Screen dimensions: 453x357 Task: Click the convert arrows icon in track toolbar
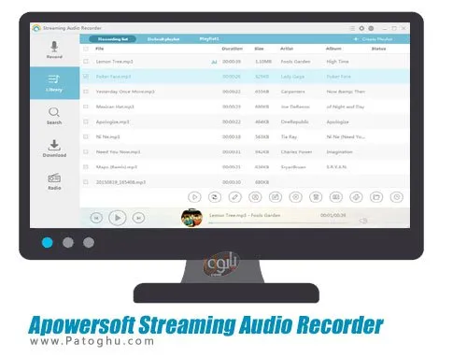click(215, 197)
